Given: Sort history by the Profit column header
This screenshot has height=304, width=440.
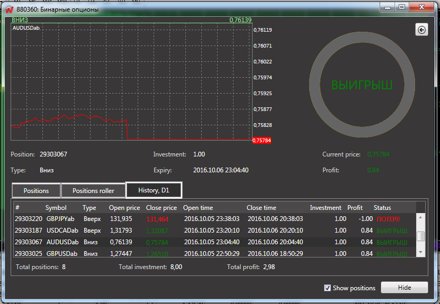Looking at the screenshot, I should click(355, 208).
